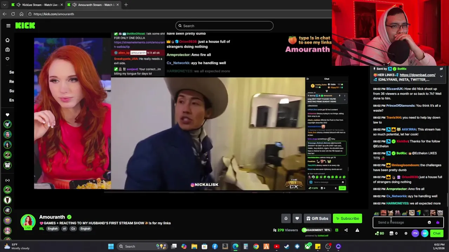The height and width of the screenshot is (252, 449).
Task: Unmute the NickLee tab audio icon
Action: pyautogui.click(x=18, y=5)
